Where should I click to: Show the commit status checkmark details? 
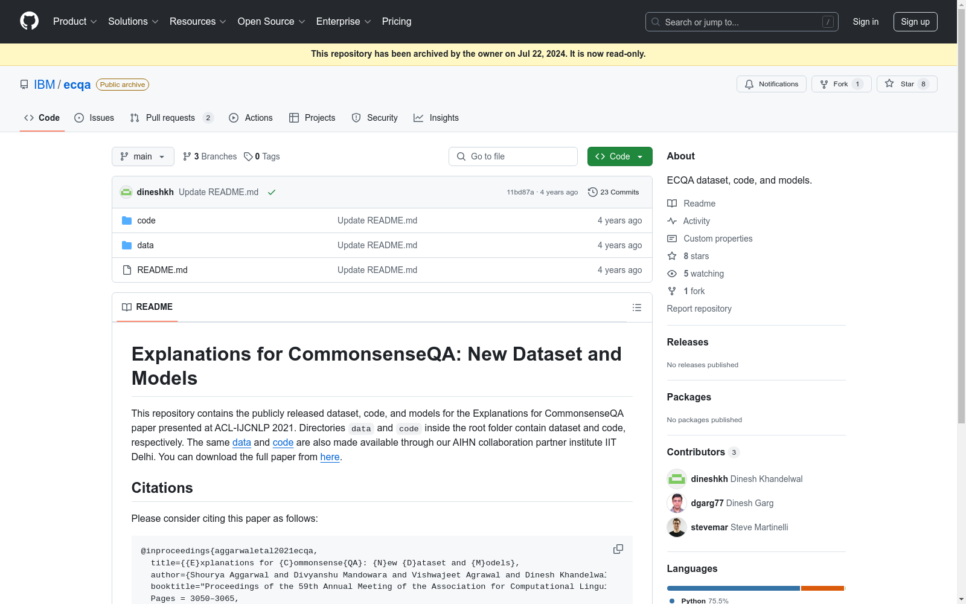click(272, 192)
